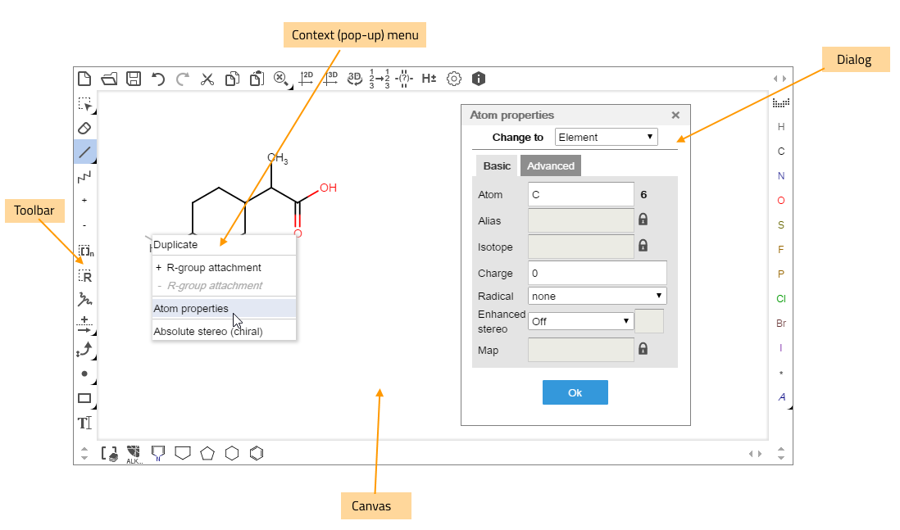Add the benzene ring template
Viewport: 900px width, 530px height.
[x=257, y=453]
